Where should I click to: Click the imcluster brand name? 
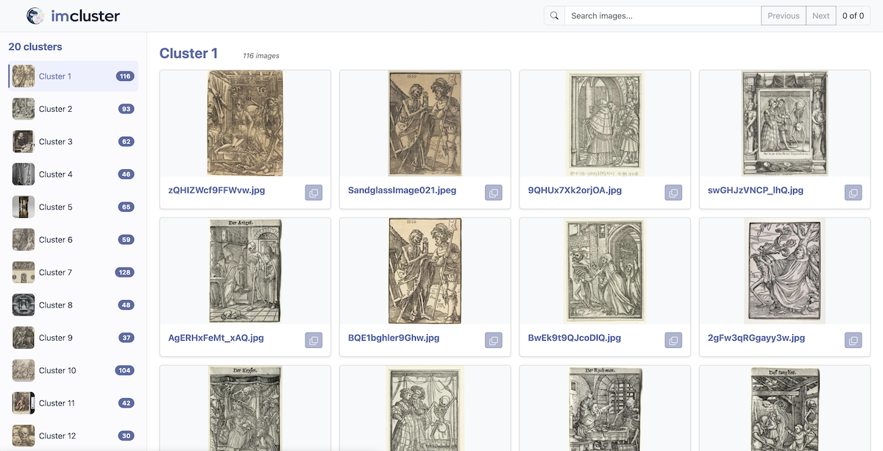85,15
